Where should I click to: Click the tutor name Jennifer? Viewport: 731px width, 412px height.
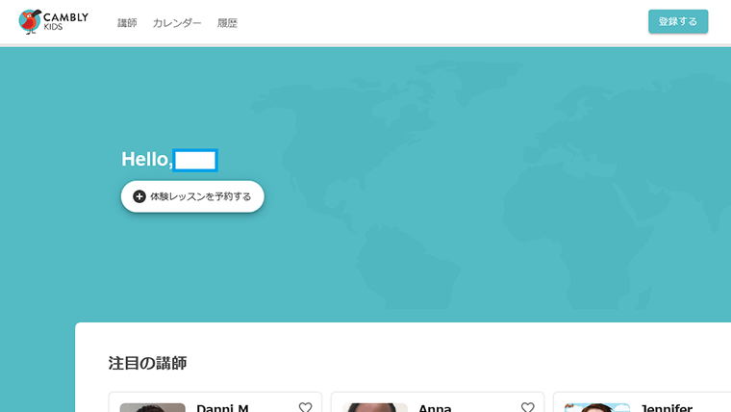click(x=667, y=408)
